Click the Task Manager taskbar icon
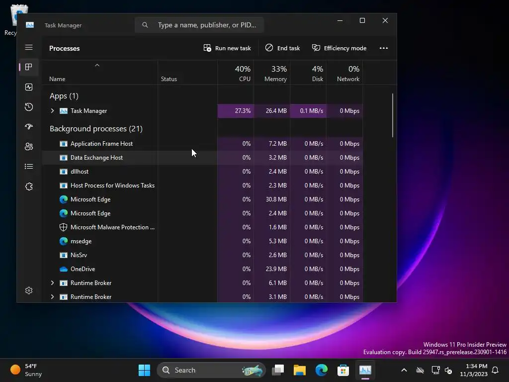 365,370
